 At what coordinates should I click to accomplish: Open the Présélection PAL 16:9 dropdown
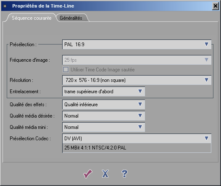click(137, 45)
